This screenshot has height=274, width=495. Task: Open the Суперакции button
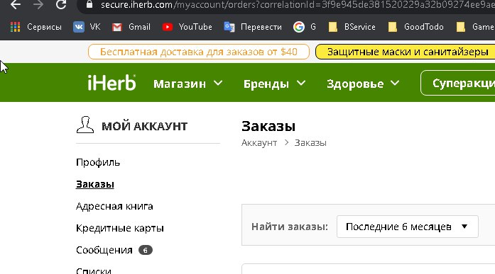click(x=458, y=83)
